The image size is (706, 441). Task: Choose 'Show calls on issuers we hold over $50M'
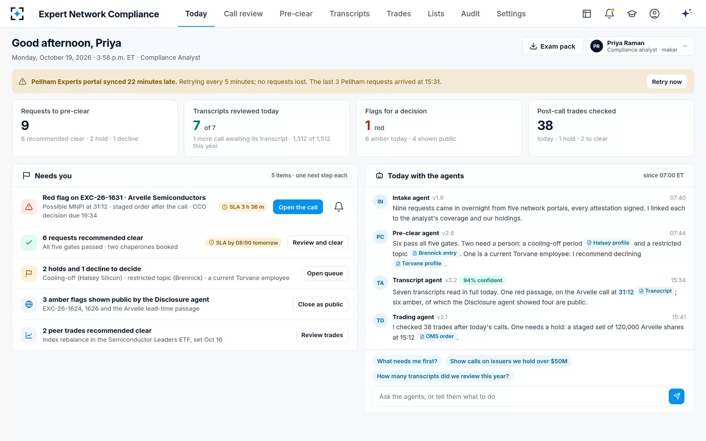click(508, 361)
